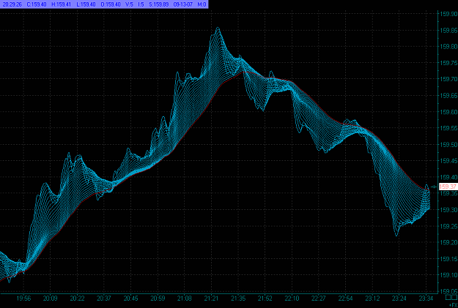Click the FX label in bottom corner
Image resolution: width=458 pixels, height=308 pixels.
point(455,304)
